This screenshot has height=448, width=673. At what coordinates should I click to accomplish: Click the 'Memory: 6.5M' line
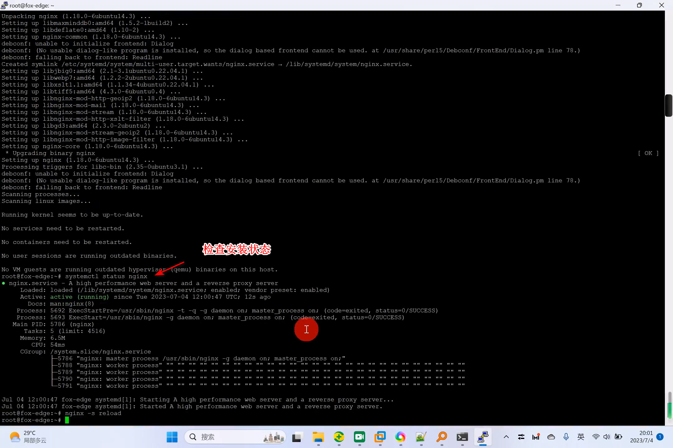[43, 338]
